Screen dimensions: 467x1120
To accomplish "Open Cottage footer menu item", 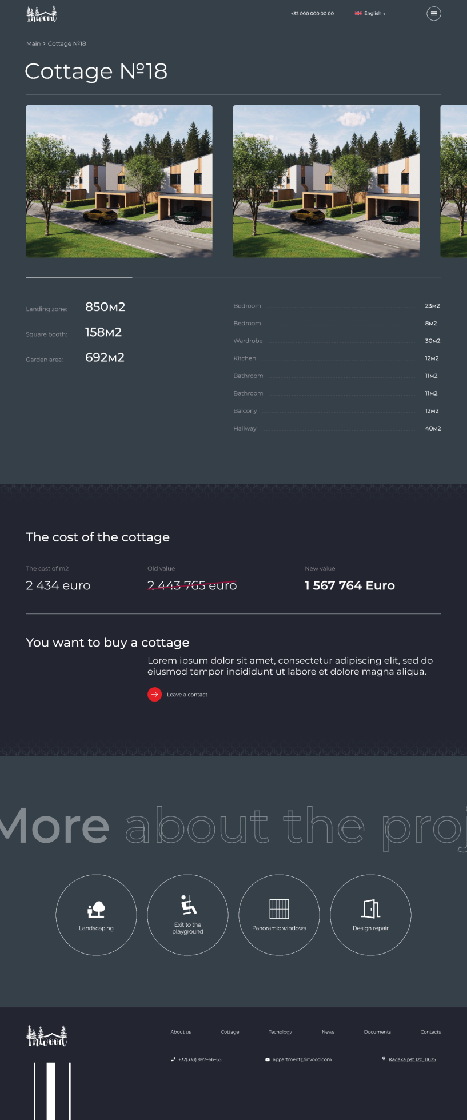I will tap(230, 1032).
